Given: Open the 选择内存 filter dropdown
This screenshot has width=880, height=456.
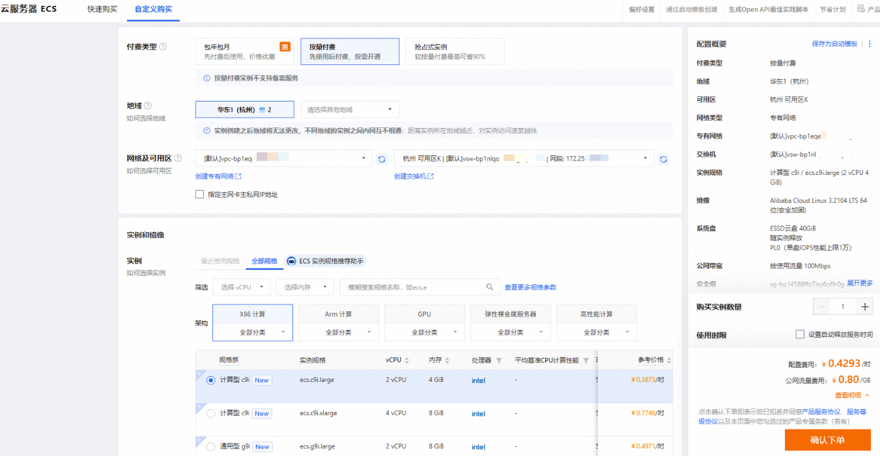Looking at the screenshot, I should tap(305, 287).
